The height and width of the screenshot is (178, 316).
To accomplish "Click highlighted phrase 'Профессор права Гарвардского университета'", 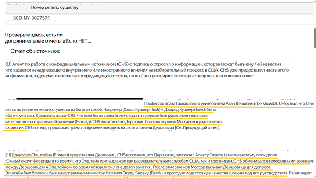I will [x=182, y=103].
